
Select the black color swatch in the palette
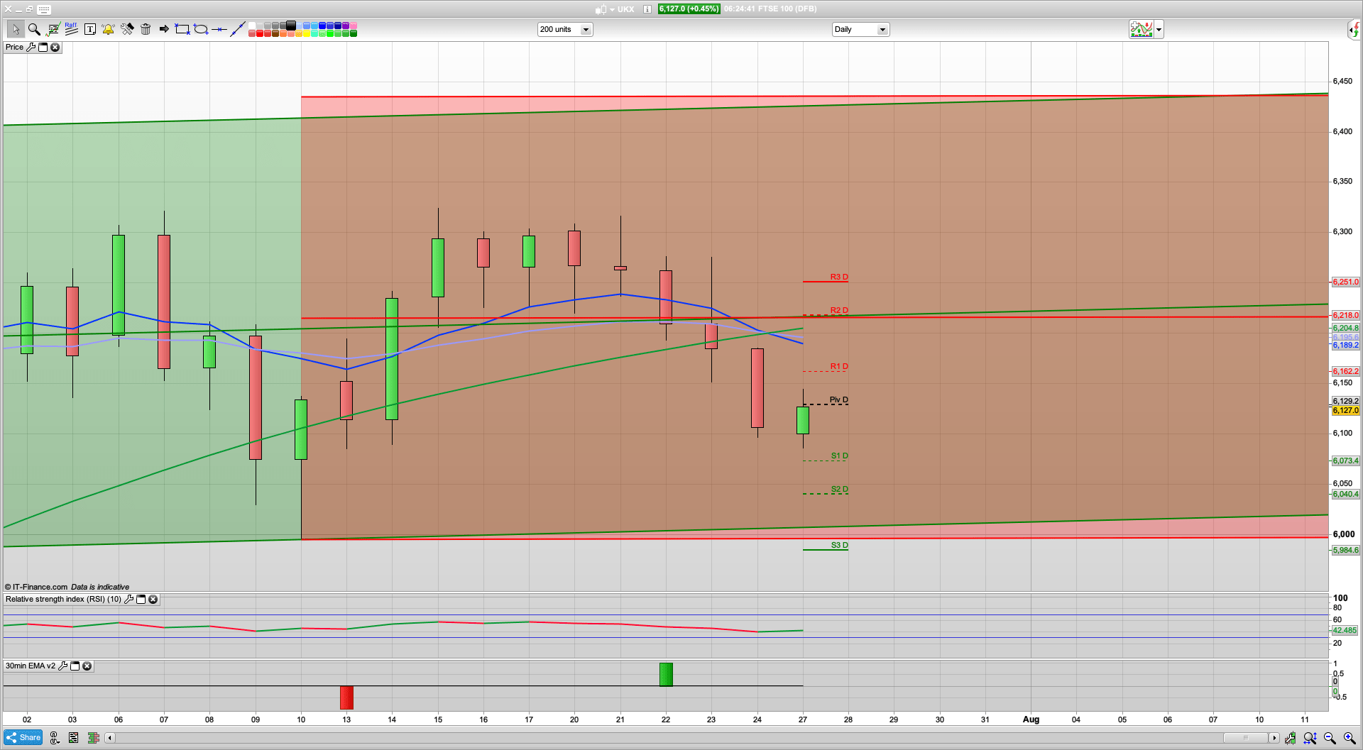pyautogui.click(x=291, y=26)
